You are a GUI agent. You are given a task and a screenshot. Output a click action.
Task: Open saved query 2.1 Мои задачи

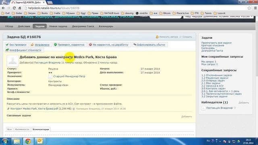(x=211, y=83)
